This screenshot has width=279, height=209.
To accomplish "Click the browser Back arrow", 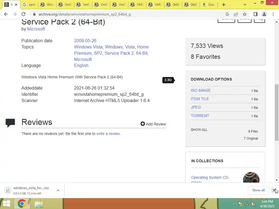I will coord(6,14).
